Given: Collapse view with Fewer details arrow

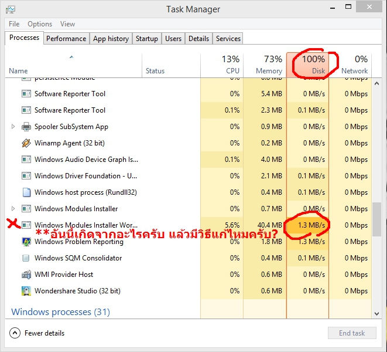Looking at the screenshot, I should click(15, 333).
